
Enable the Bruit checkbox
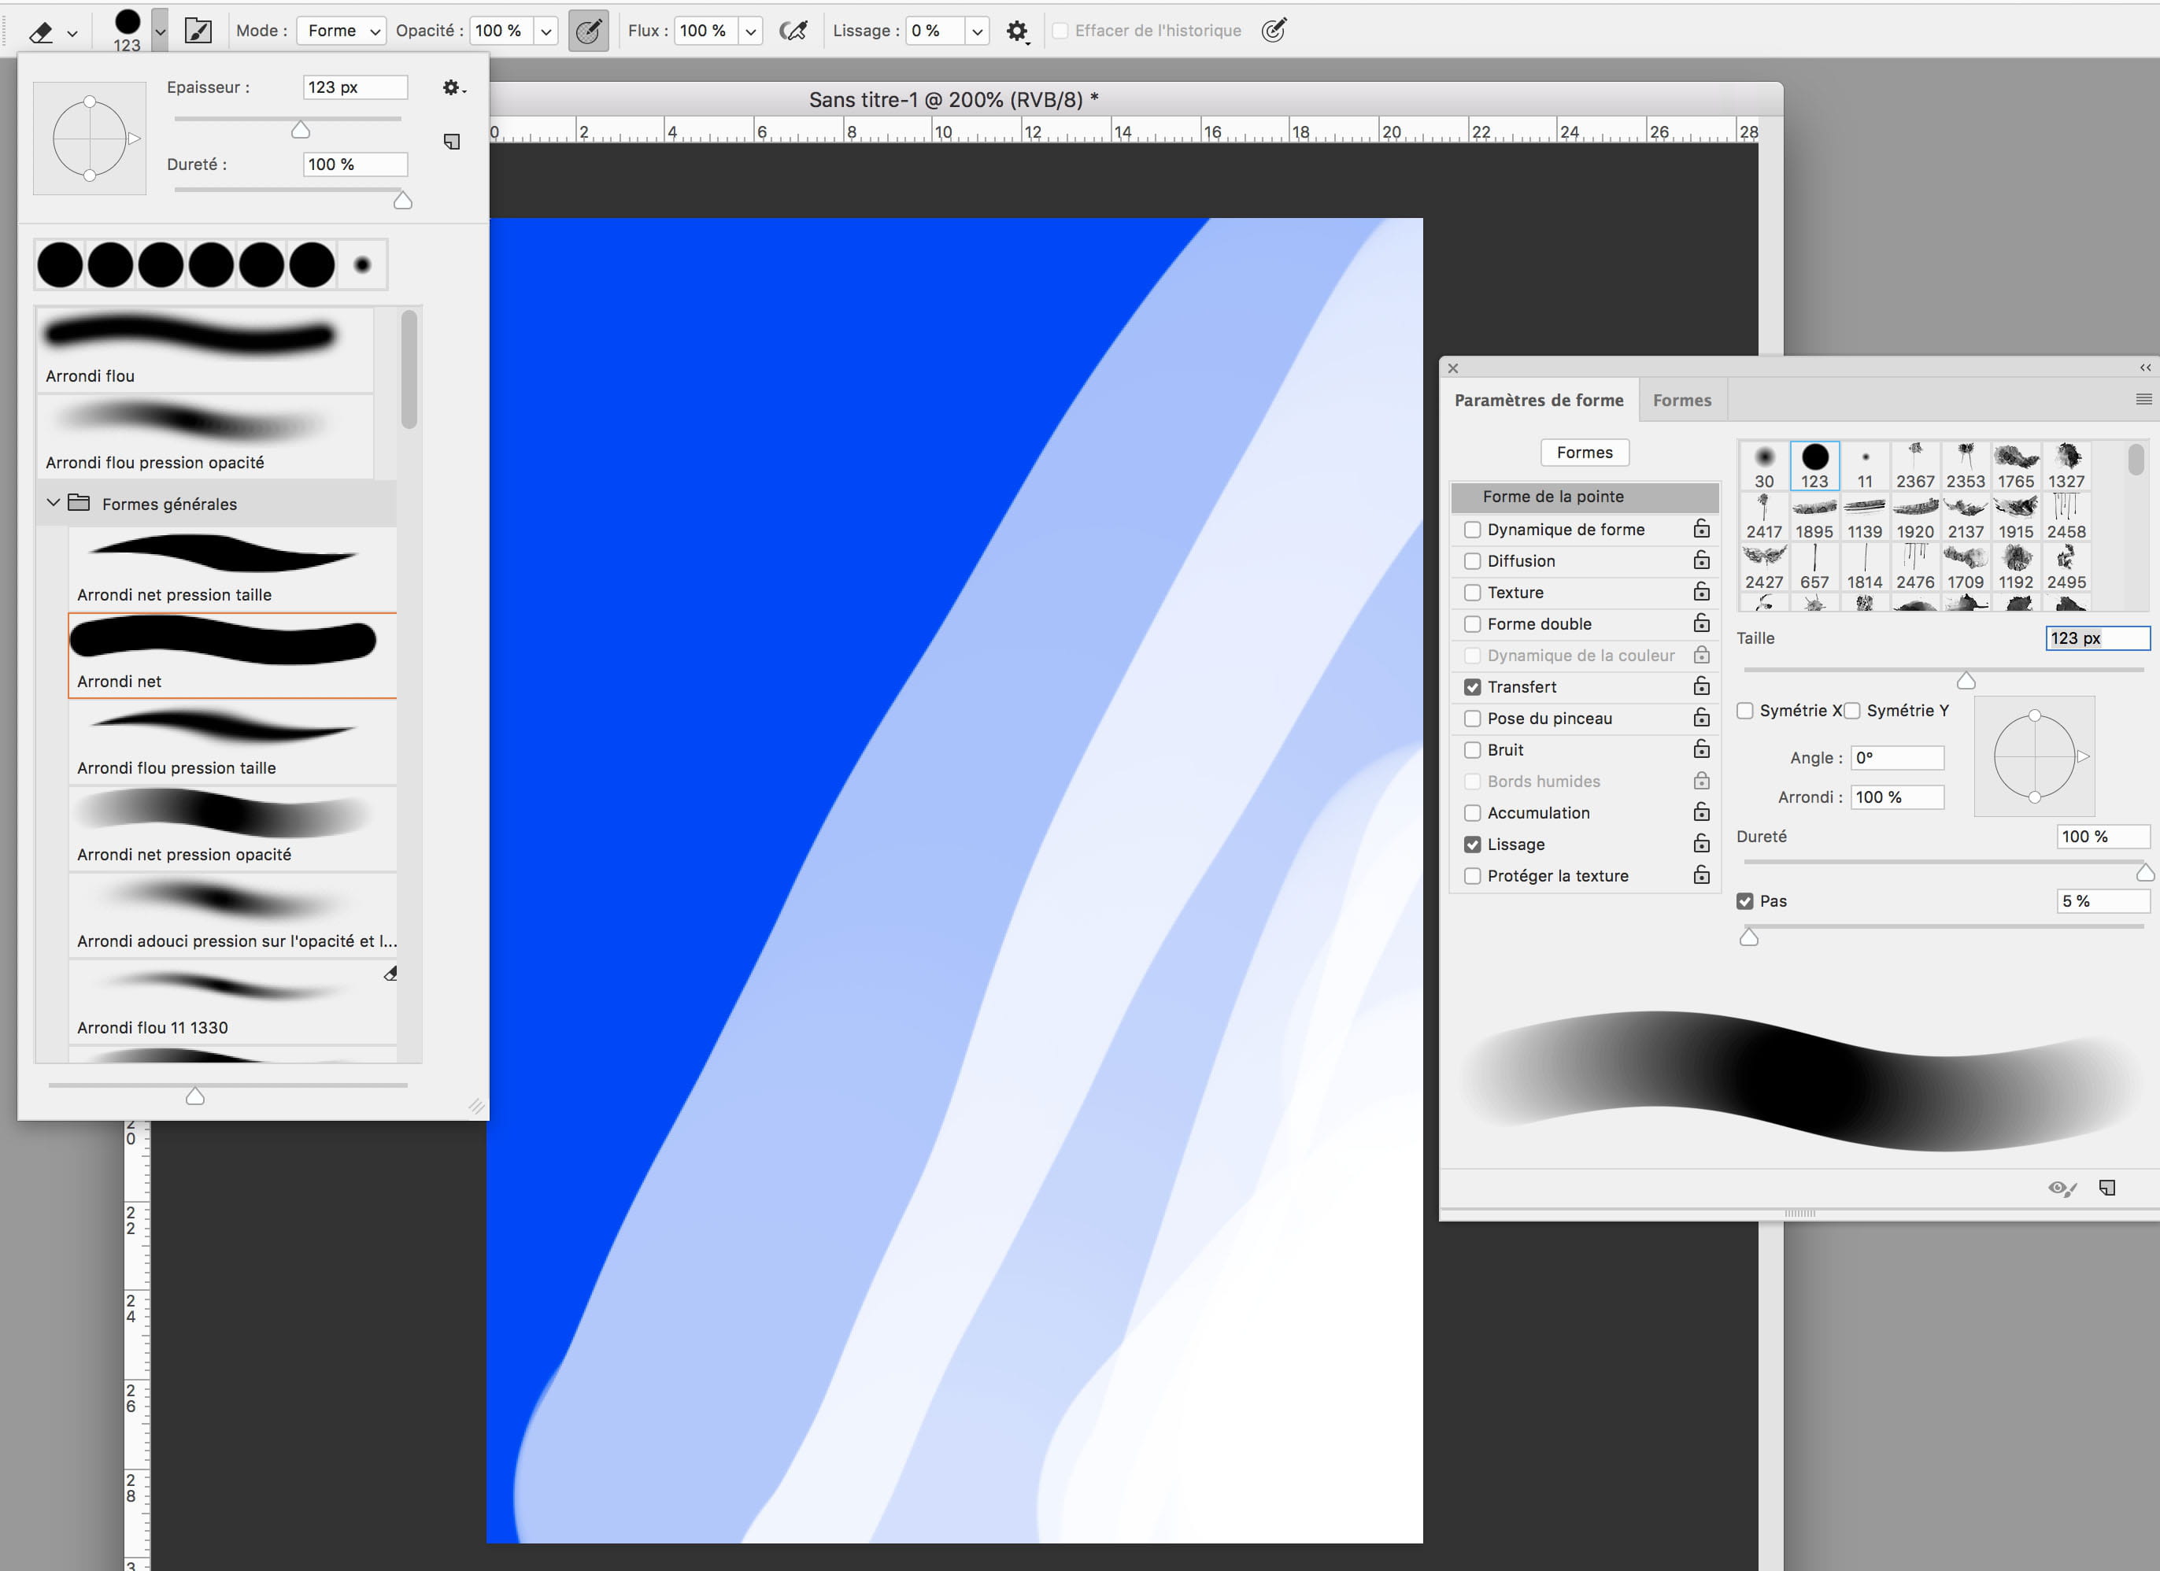tap(1472, 749)
